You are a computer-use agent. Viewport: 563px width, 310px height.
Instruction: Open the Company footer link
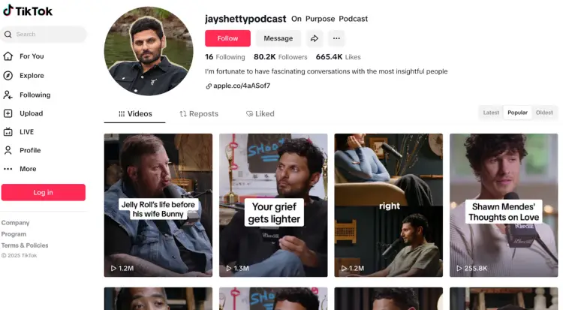tap(16, 223)
